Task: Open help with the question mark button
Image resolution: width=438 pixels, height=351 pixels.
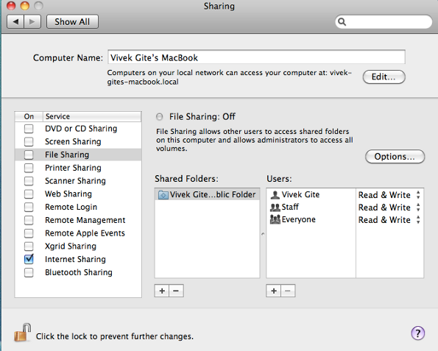Action: 417,333
